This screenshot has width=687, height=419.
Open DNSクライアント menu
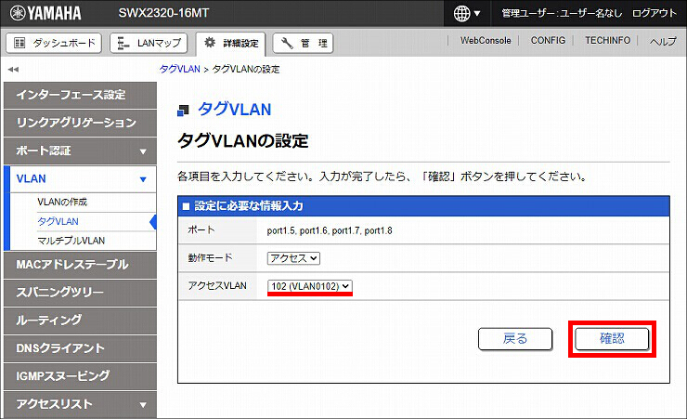[x=80, y=348]
